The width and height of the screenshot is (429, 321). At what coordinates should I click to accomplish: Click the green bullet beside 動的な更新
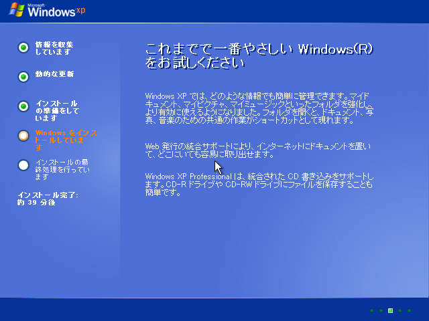coord(23,77)
